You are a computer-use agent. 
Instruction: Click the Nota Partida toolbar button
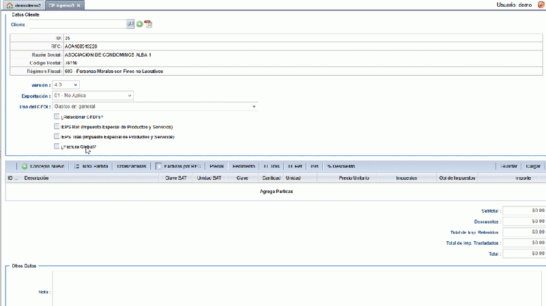pos(91,166)
